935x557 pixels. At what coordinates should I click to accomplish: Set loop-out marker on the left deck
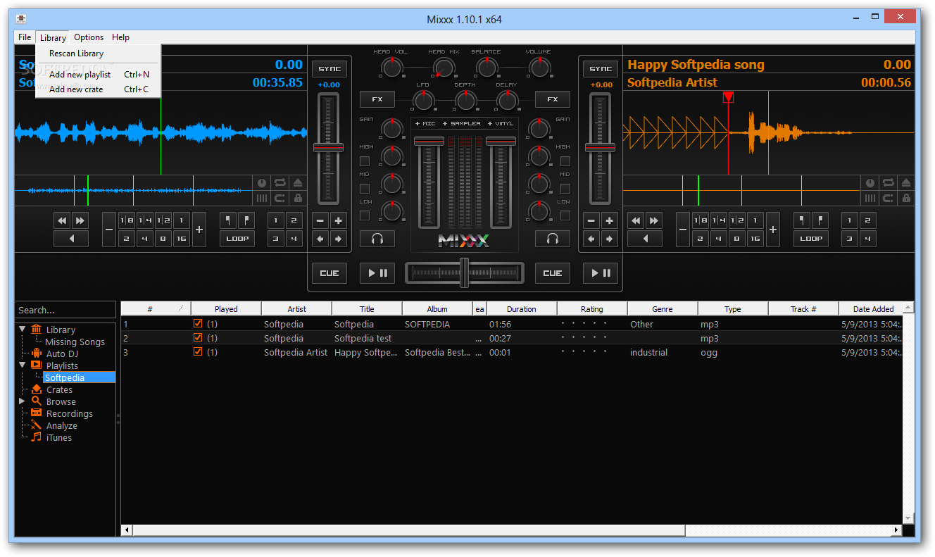pos(246,220)
